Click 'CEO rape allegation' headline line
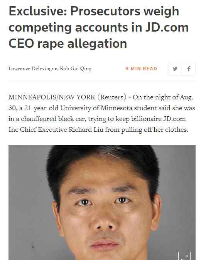The height and width of the screenshot is (260, 206). (68, 44)
